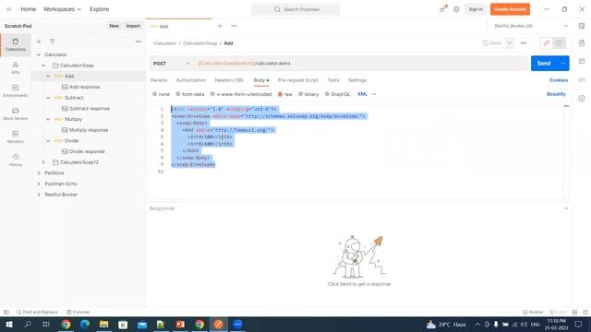Click the Create Account button
This screenshot has width=591, height=332.
coord(510,9)
